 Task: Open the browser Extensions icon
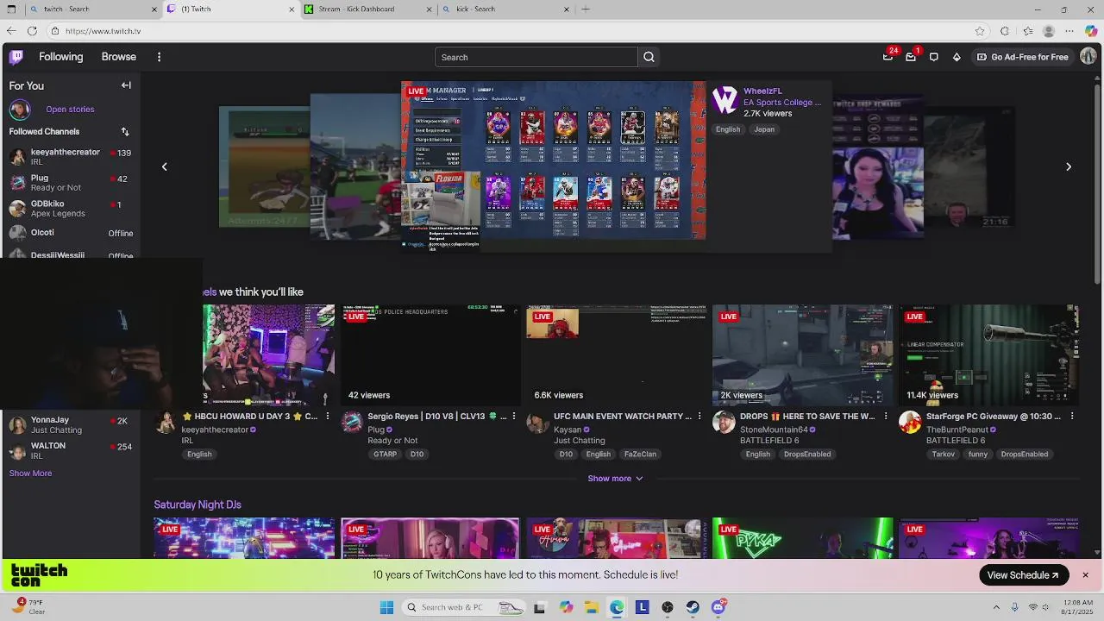[1005, 31]
